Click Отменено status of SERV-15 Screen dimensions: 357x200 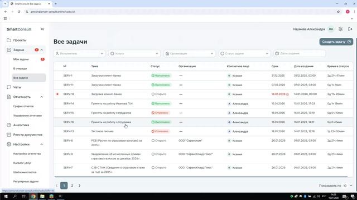coord(160,113)
